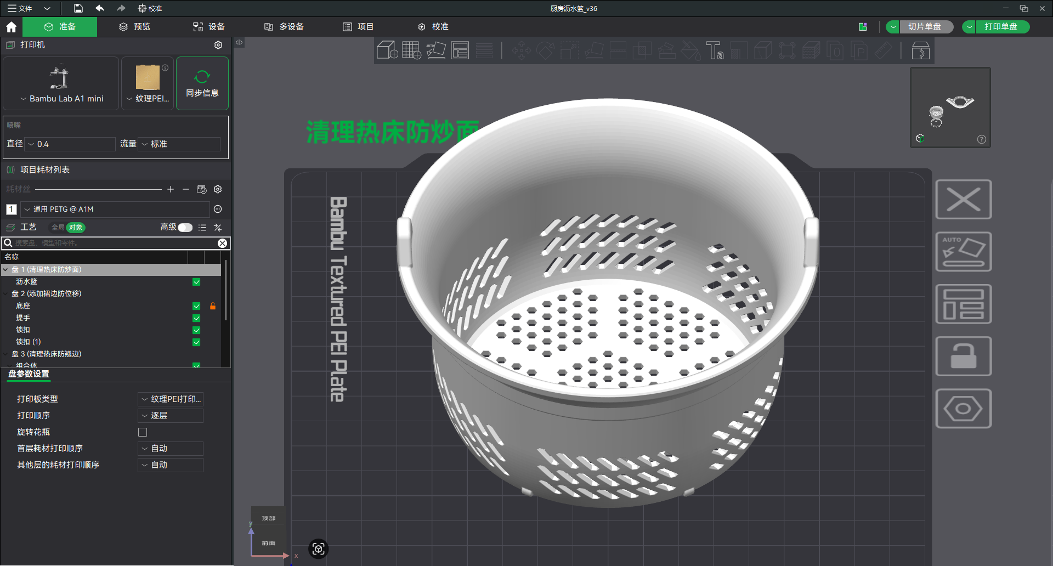Toggle printable checkbox for 底座
Screen dimensions: 1053x566
(x=196, y=306)
